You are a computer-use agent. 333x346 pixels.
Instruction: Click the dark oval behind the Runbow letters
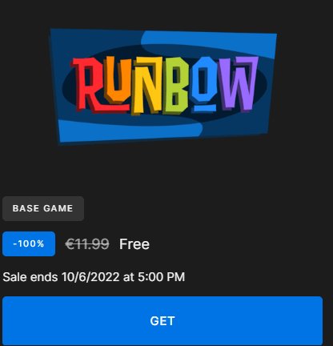click(164, 86)
